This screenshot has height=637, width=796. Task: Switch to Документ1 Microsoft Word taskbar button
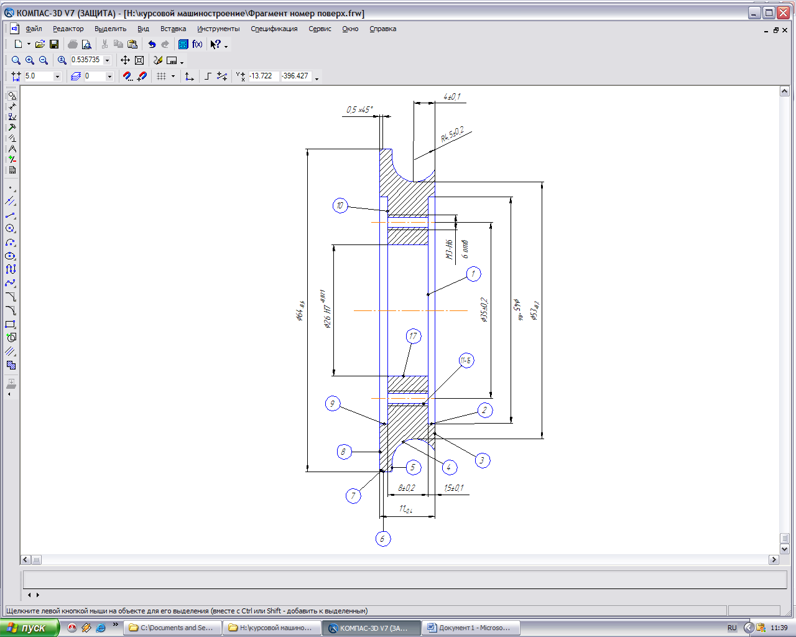(x=469, y=628)
